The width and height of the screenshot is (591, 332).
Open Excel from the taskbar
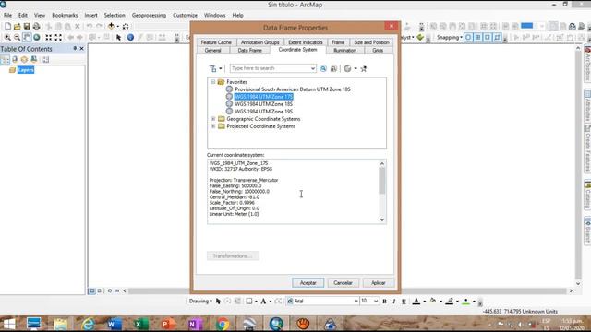tap(140, 324)
